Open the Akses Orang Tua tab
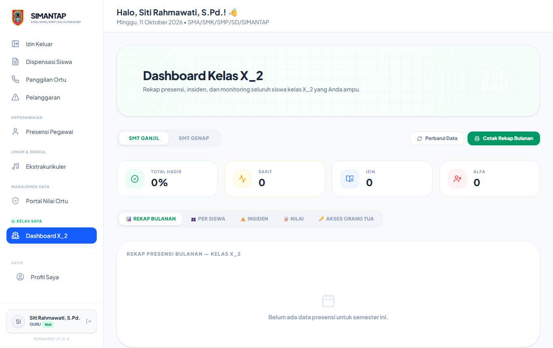 (346, 219)
